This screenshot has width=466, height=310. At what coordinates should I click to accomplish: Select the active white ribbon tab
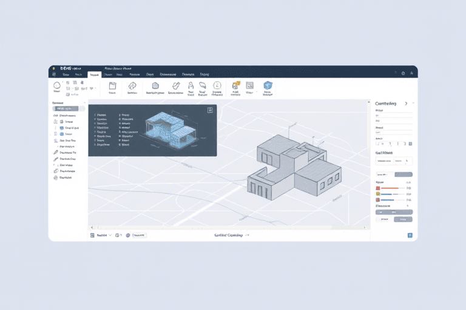click(94, 74)
